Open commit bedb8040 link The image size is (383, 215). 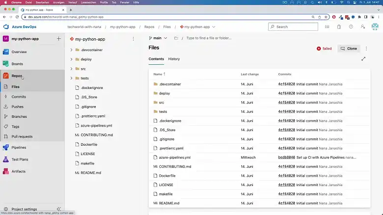287,158
